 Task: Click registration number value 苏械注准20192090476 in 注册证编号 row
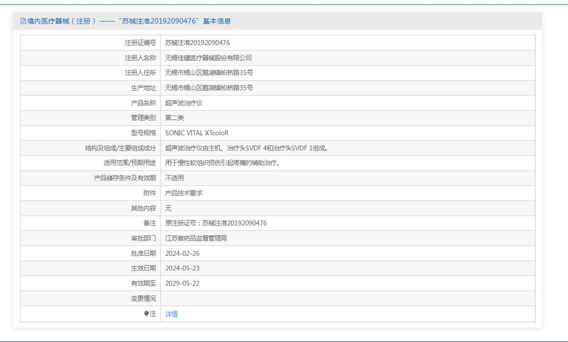pyautogui.click(x=197, y=43)
